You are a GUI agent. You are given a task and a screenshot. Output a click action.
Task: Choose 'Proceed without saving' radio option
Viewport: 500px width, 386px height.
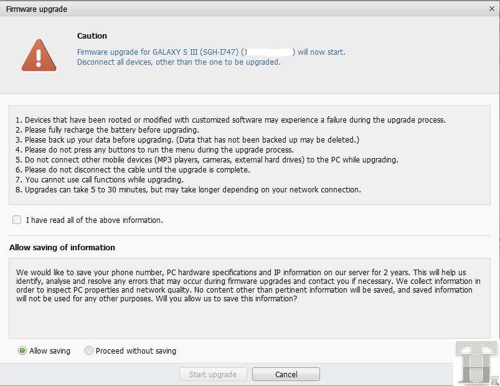[x=89, y=351]
